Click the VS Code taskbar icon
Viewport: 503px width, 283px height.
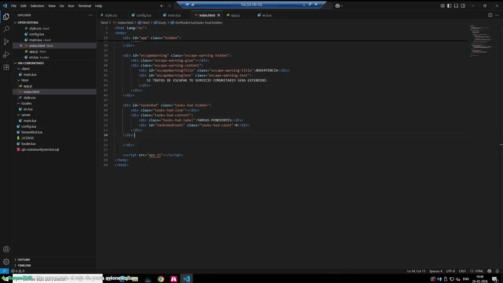(x=186, y=279)
